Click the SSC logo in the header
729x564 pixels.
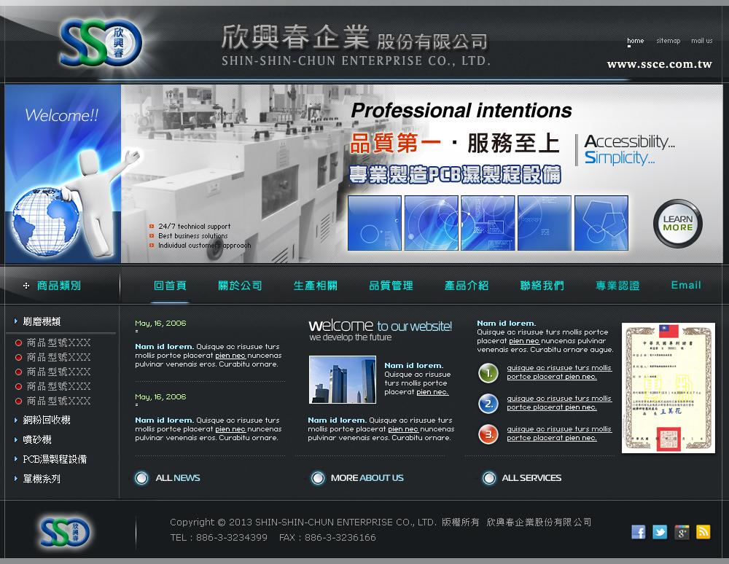(101, 42)
